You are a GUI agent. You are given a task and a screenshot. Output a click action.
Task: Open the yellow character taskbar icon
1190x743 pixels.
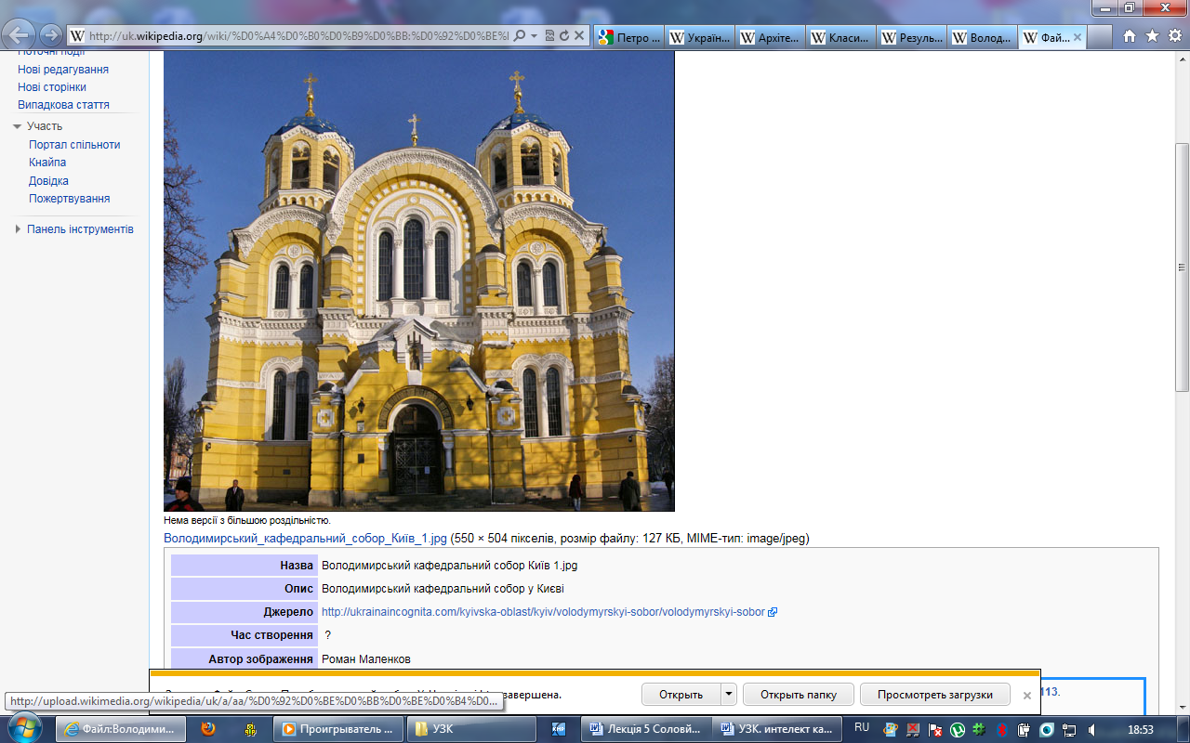[250, 729]
